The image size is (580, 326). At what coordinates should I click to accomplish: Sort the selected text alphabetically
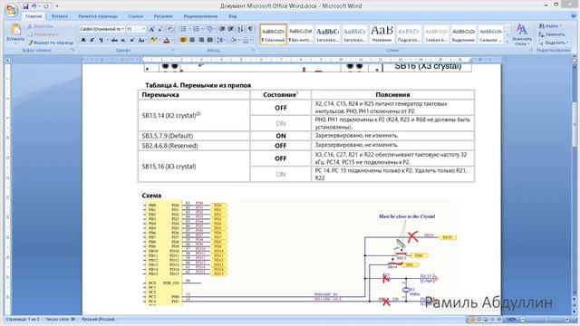240,29
